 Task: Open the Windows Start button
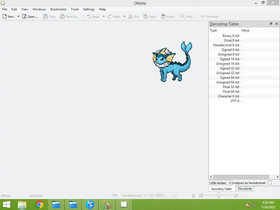pos(7,205)
